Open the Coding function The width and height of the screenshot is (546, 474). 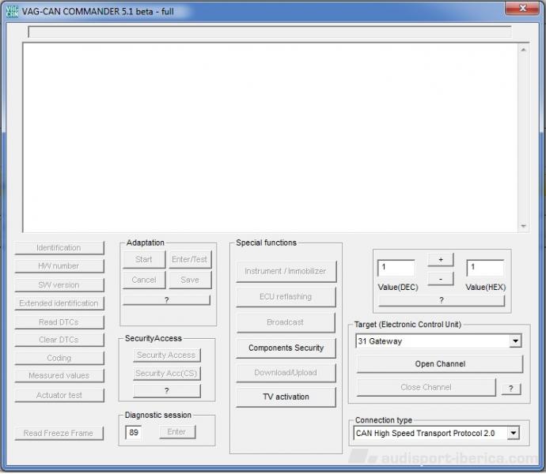coord(59,358)
